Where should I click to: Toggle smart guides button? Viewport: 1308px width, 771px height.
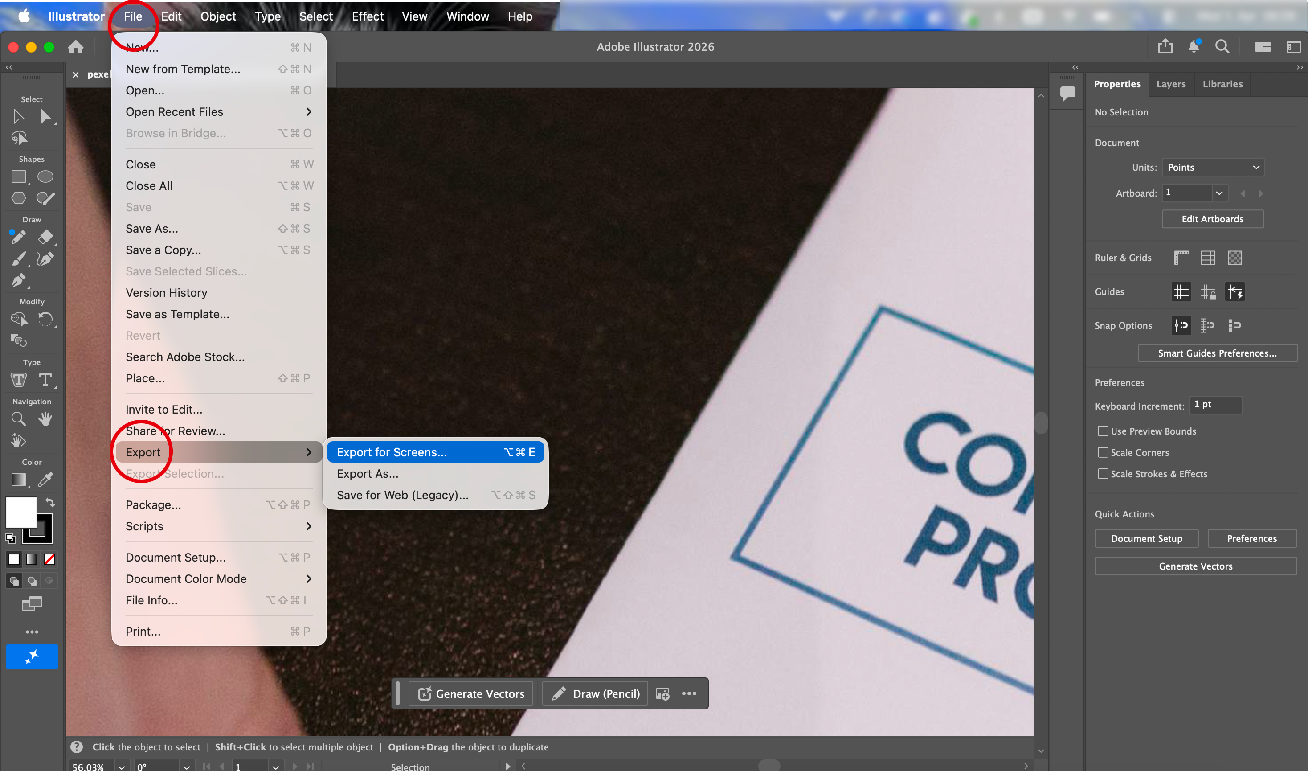coord(1234,291)
